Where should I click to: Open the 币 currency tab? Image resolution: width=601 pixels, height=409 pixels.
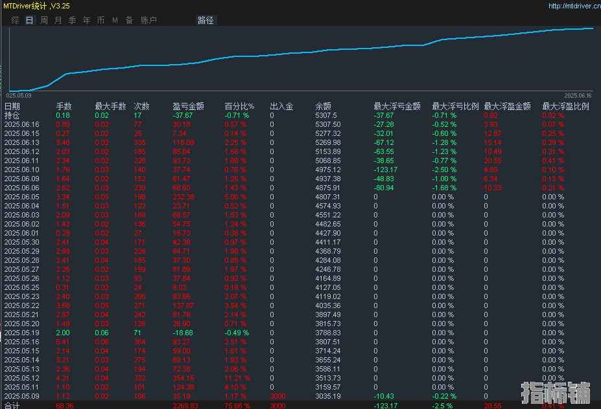pos(100,20)
